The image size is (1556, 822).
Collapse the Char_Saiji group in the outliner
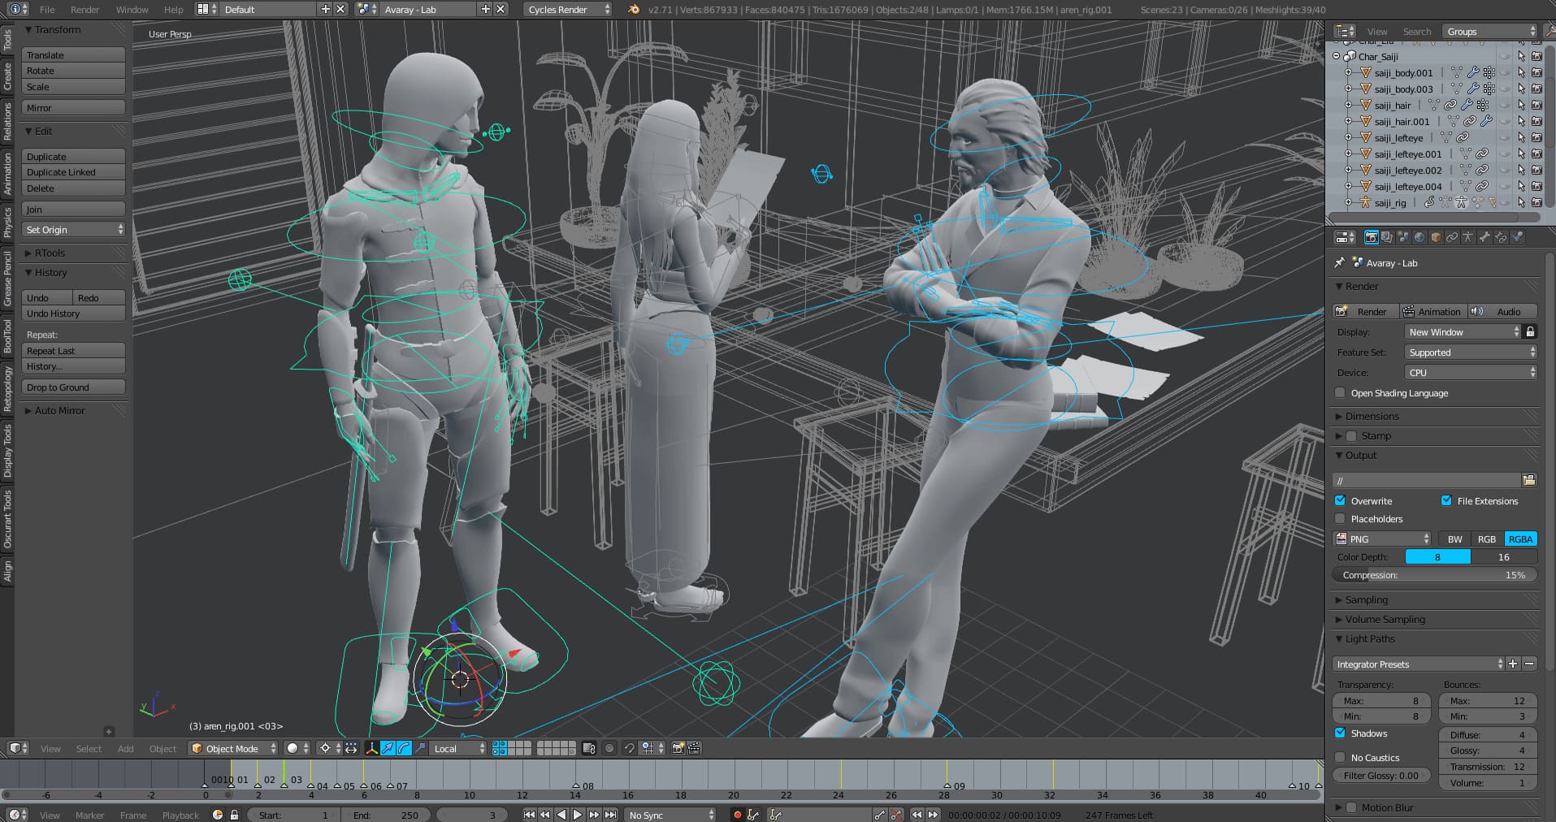(x=1335, y=57)
